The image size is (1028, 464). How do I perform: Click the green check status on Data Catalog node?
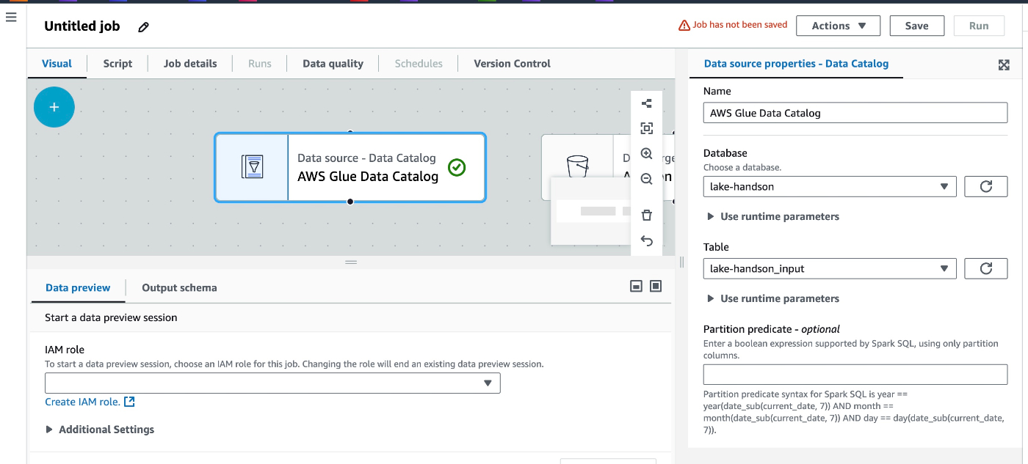coord(457,168)
